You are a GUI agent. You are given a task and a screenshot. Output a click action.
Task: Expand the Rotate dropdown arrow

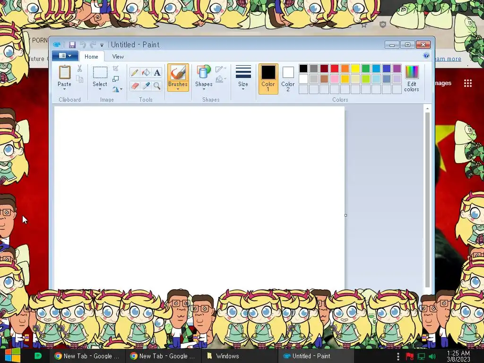tap(121, 89)
